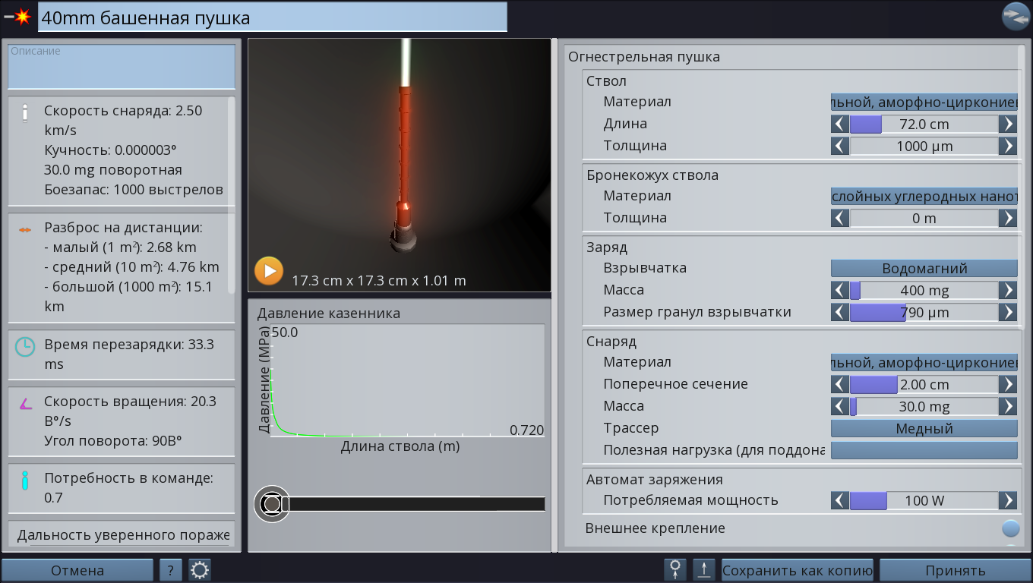Click the Поперечное сечение slider
1033x583 pixels.
pyautogui.click(x=924, y=385)
